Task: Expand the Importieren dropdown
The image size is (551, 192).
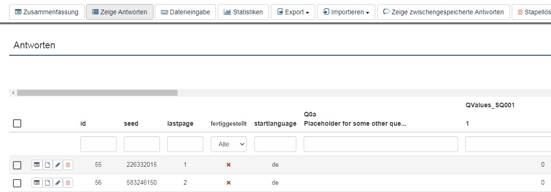Action: 346,12
